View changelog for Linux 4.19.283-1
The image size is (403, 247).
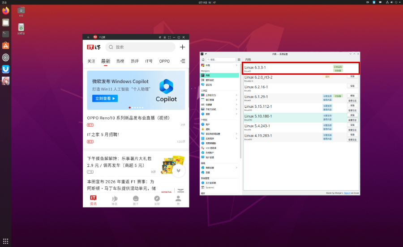click(352, 140)
